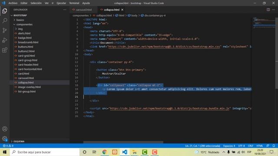Open alerts.html in the explorer
The width and height of the screenshot is (278, 156).
pyautogui.click(x=24, y=33)
